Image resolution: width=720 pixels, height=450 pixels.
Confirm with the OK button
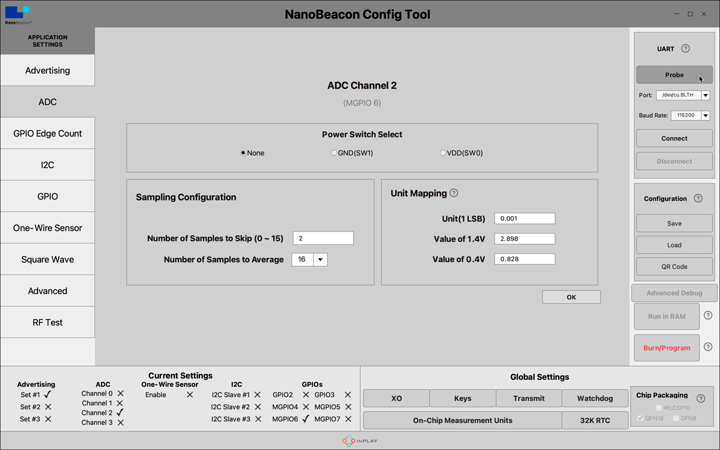click(571, 297)
